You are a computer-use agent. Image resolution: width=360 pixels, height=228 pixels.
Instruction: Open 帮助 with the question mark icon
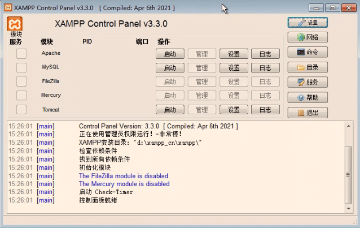click(x=308, y=98)
